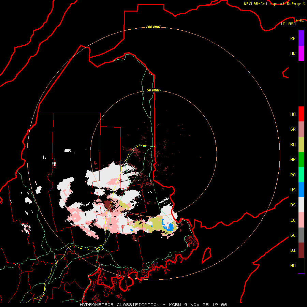Click the GC legend label

293,235
